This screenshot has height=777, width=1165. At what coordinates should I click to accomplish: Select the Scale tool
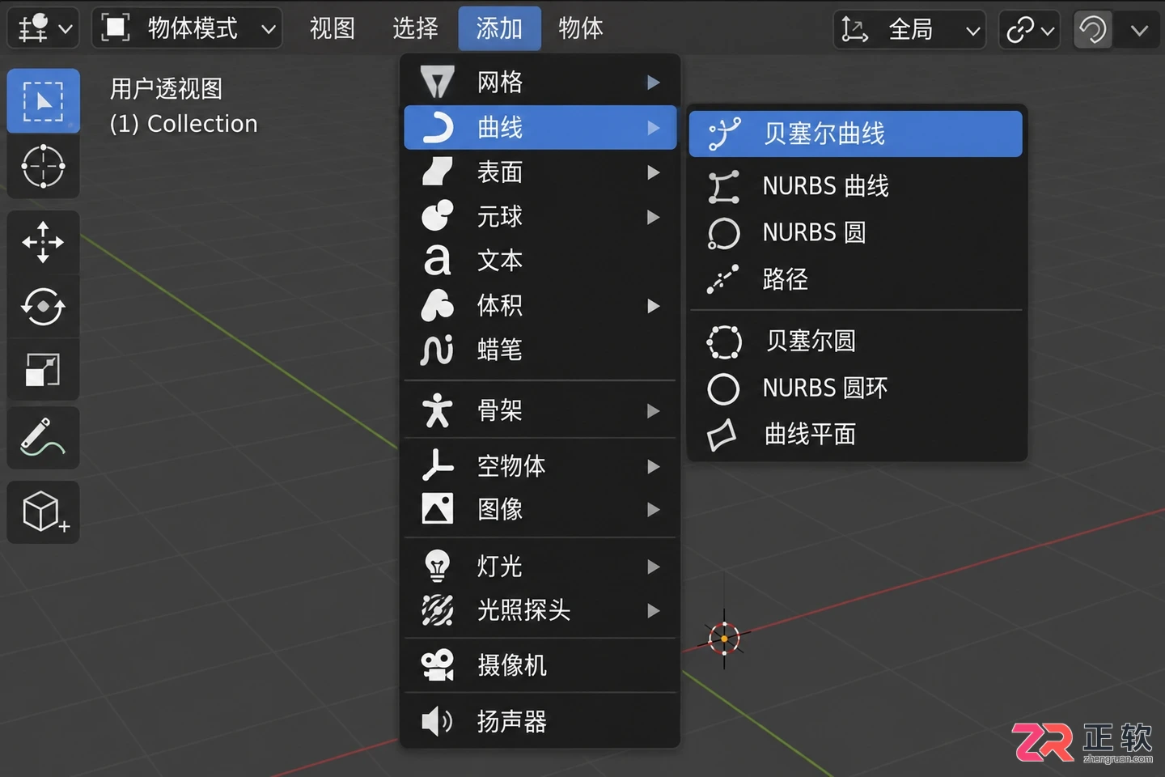43,370
